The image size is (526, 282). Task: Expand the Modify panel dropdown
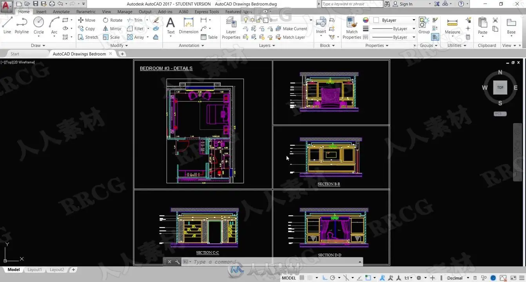[119, 45]
